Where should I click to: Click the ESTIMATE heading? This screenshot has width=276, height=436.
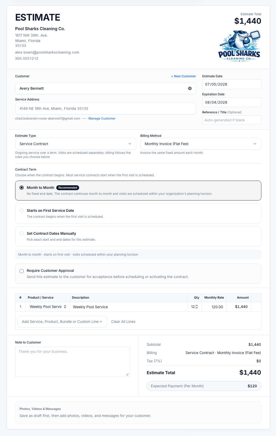pyautogui.click(x=38, y=18)
